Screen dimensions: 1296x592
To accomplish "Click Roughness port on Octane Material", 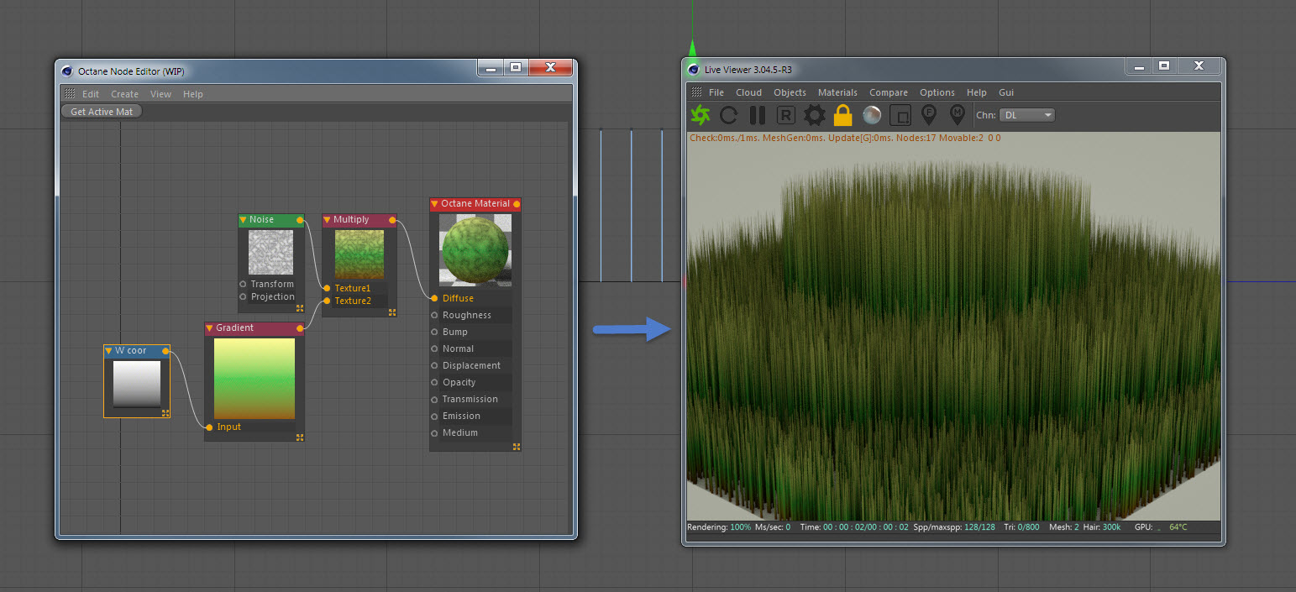I will point(434,315).
